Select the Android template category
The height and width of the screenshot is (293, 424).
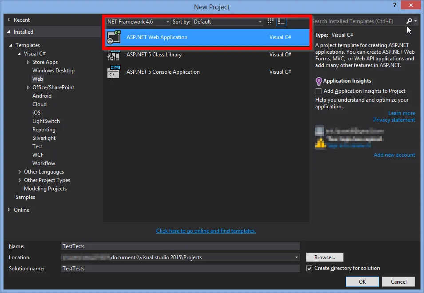click(42, 96)
